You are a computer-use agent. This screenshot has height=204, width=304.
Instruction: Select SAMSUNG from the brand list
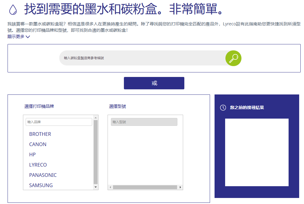click(41, 185)
